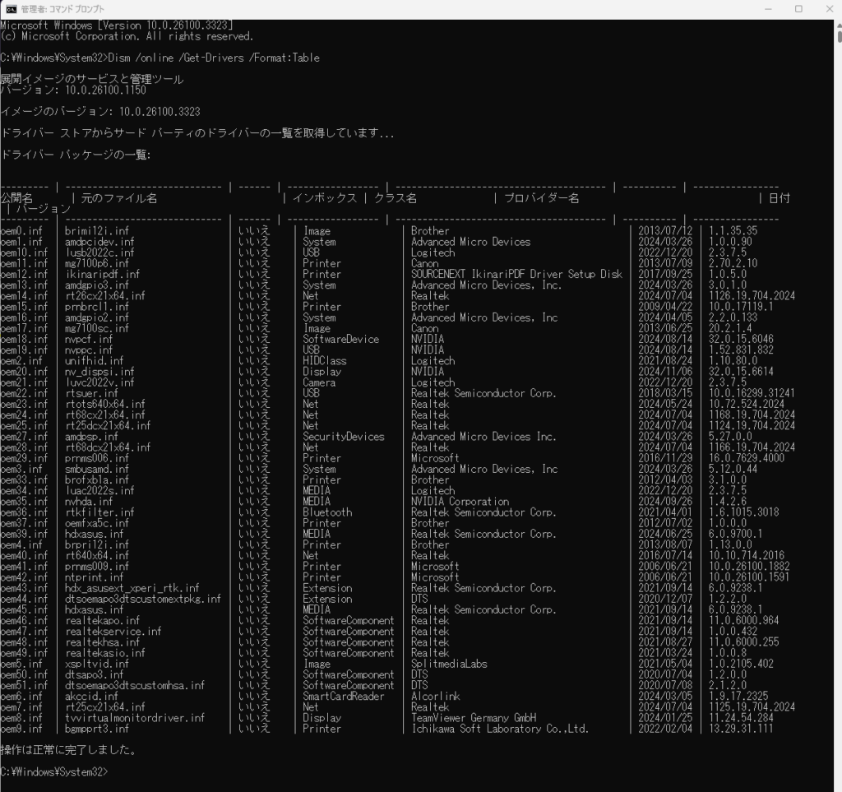Click the file name 'amdpcidev.inf'

[99, 242]
